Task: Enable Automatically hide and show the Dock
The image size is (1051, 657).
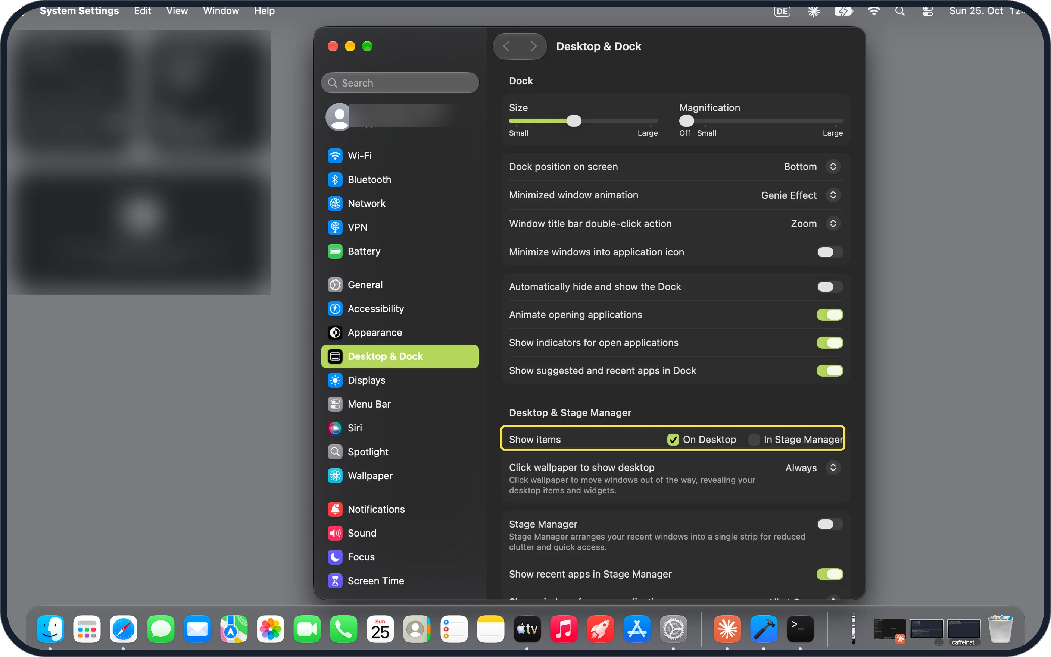Action: pos(829,287)
